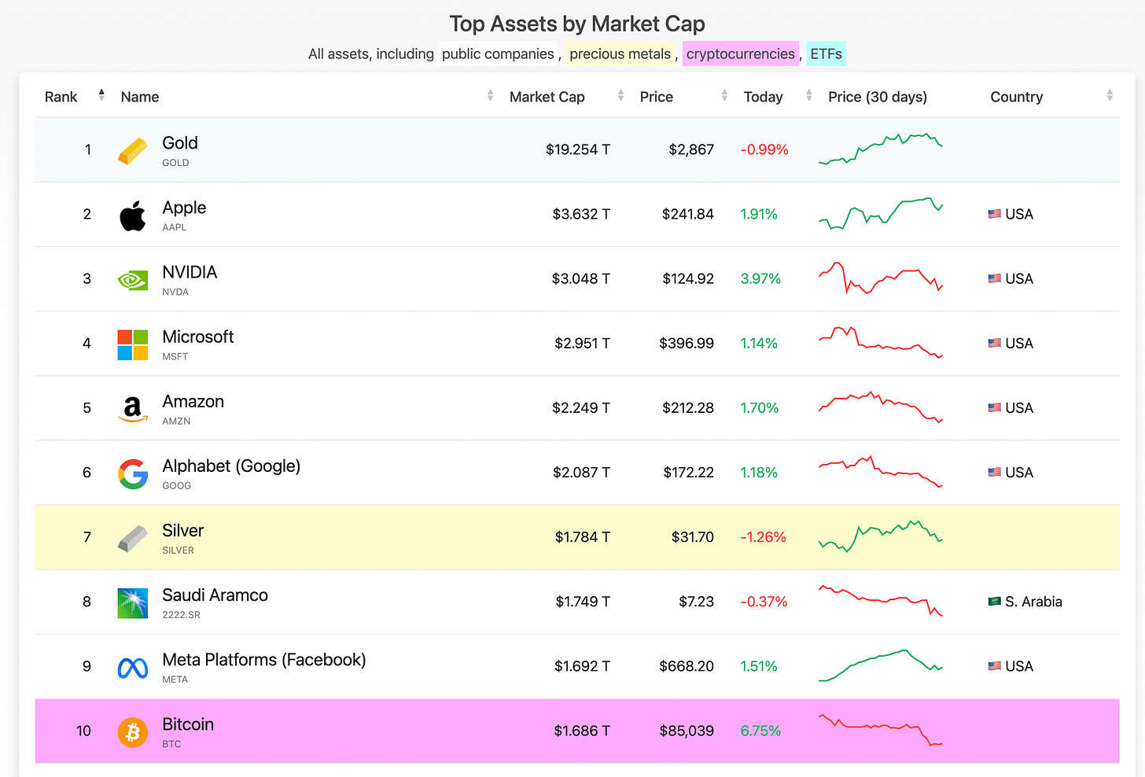This screenshot has width=1145, height=777.
Task: Click the Meta 30-day price chart
Action: (x=881, y=666)
